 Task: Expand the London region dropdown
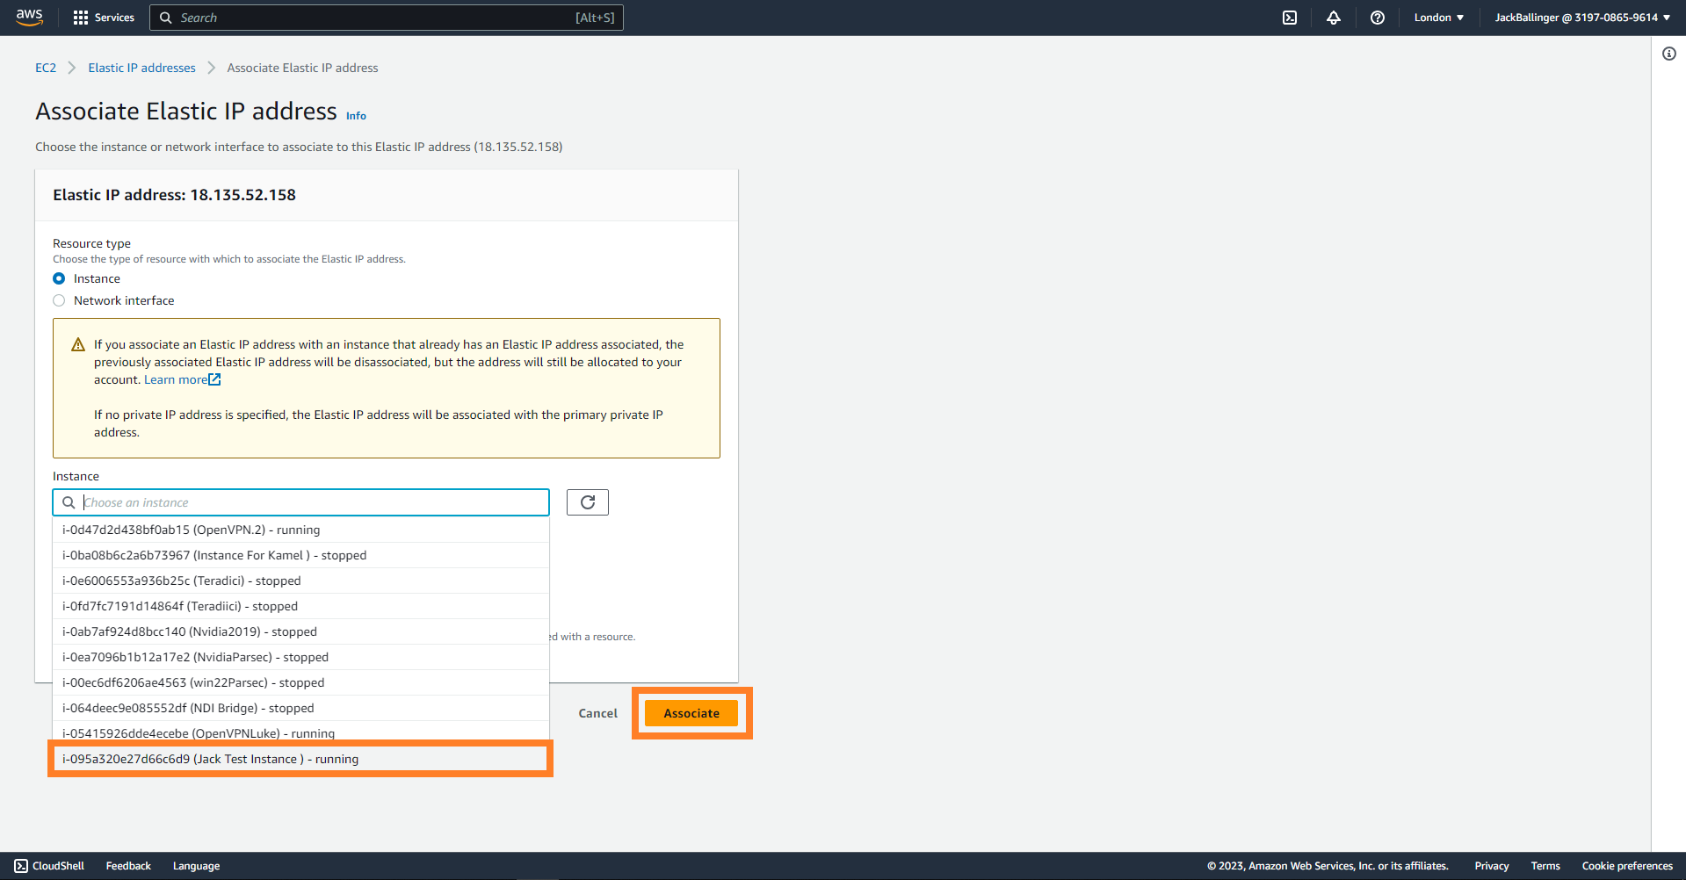pos(1438,18)
